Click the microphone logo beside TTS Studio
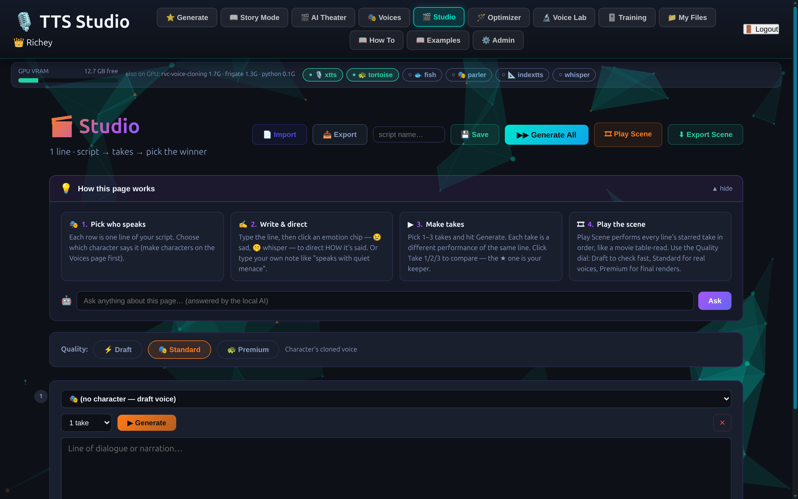 coord(24,21)
